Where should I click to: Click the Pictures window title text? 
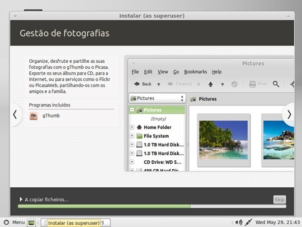(x=253, y=63)
